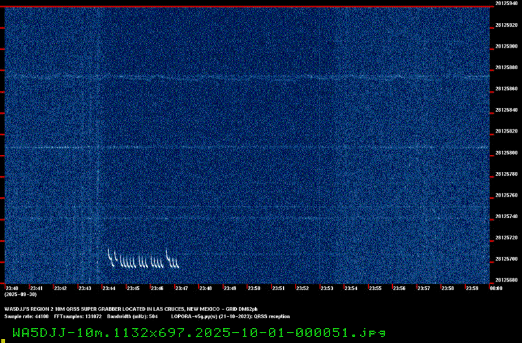The width and height of the screenshot is (522, 343).
Task: Click the faint horizontal carrier line near 28125805
Action: 247,147
